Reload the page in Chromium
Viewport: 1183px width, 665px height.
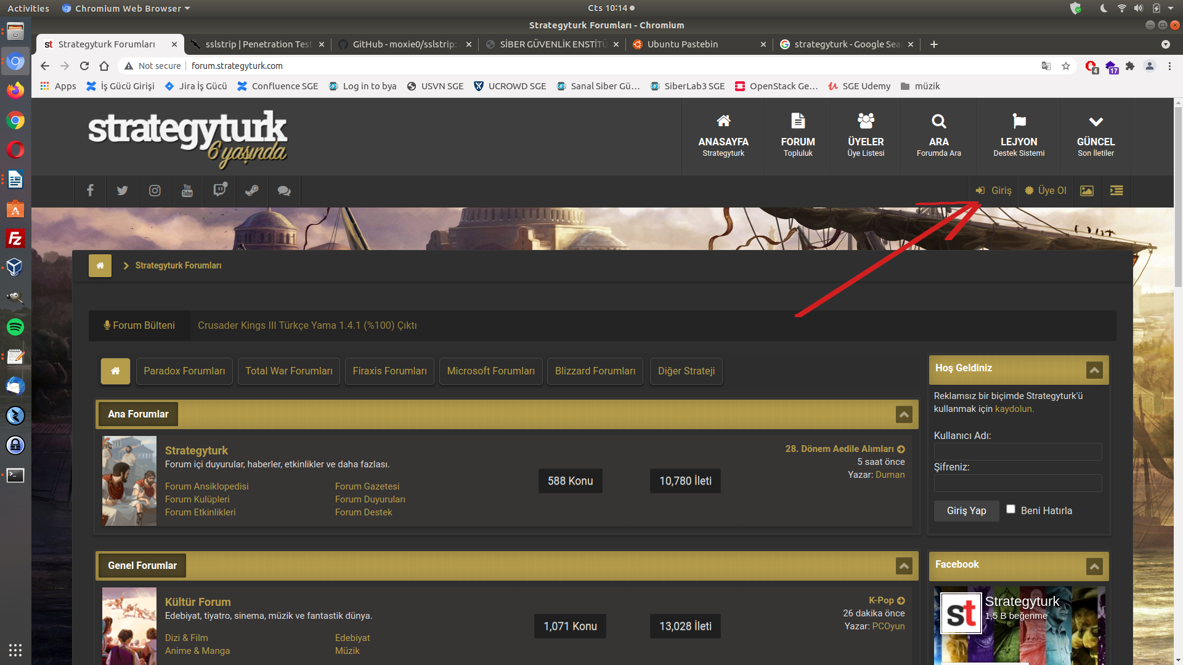pos(84,66)
